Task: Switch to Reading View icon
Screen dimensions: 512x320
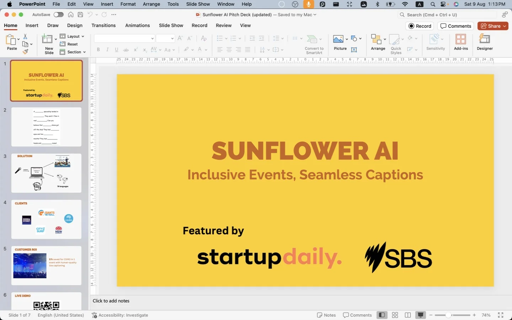Action: (408, 315)
